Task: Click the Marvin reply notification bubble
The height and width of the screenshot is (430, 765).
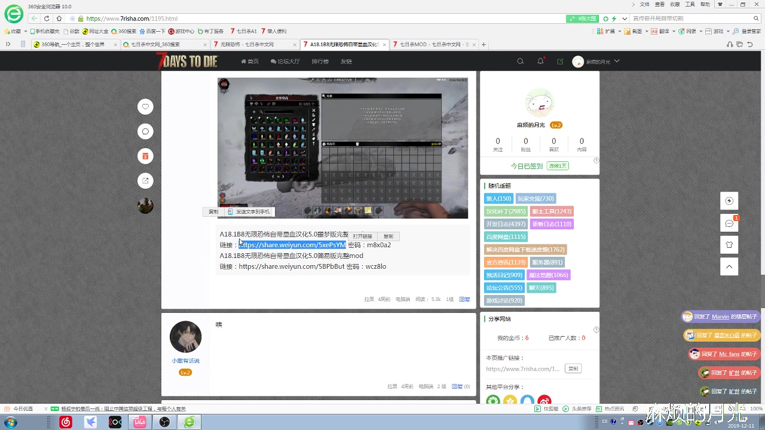Action: pos(721,317)
